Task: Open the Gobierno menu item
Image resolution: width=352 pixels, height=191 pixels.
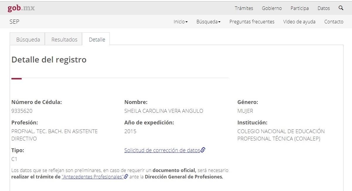Action: (x=272, y=8)
